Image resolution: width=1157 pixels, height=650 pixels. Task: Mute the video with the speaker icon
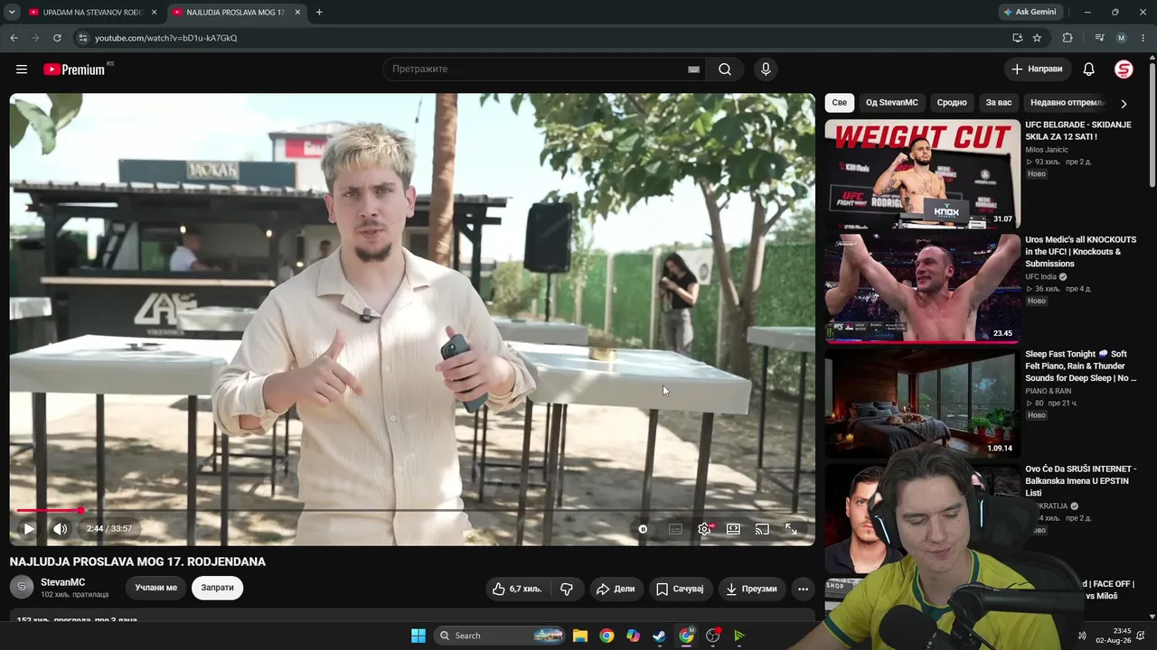click(x=60, y=529)
